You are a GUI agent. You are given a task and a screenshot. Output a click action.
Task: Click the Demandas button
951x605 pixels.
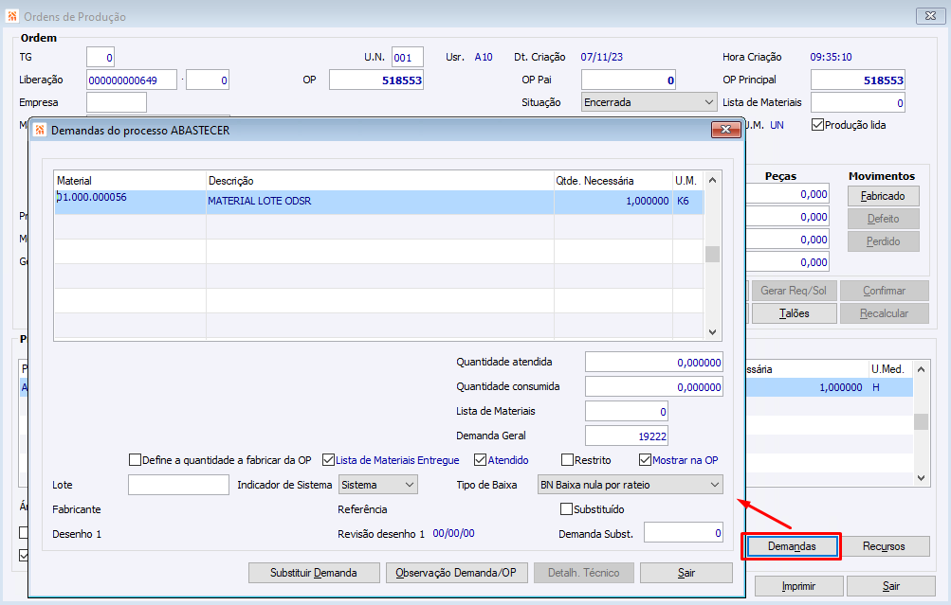tap(792, 546)
